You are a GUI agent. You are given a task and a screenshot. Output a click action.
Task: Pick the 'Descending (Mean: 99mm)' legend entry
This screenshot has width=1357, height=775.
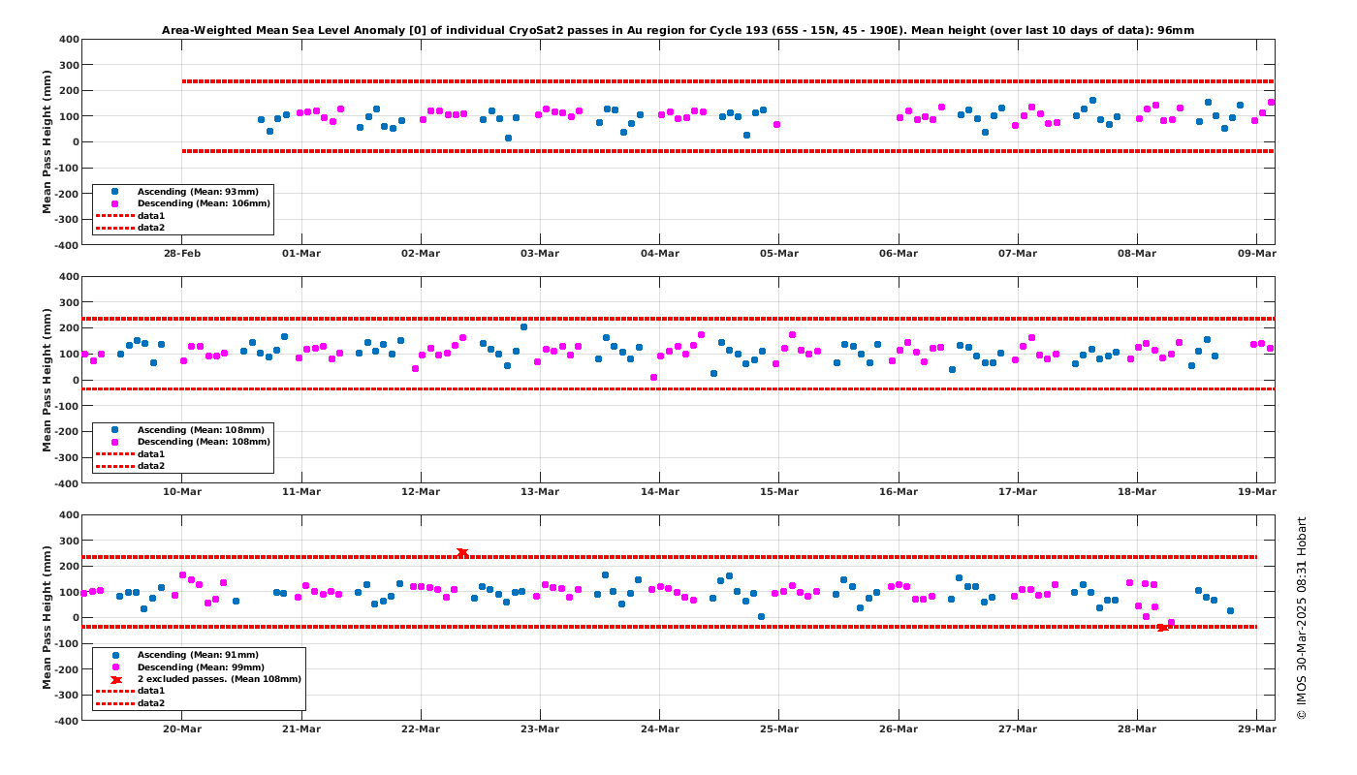coord(183,667)
